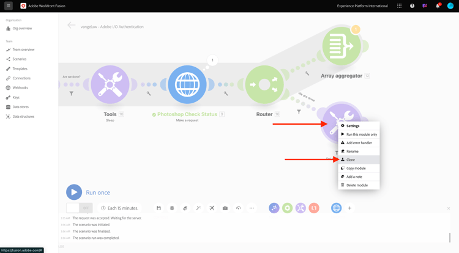Choose Settings in the context menu
Viewport: 459px width, 253px height.
tap(359, 126)
